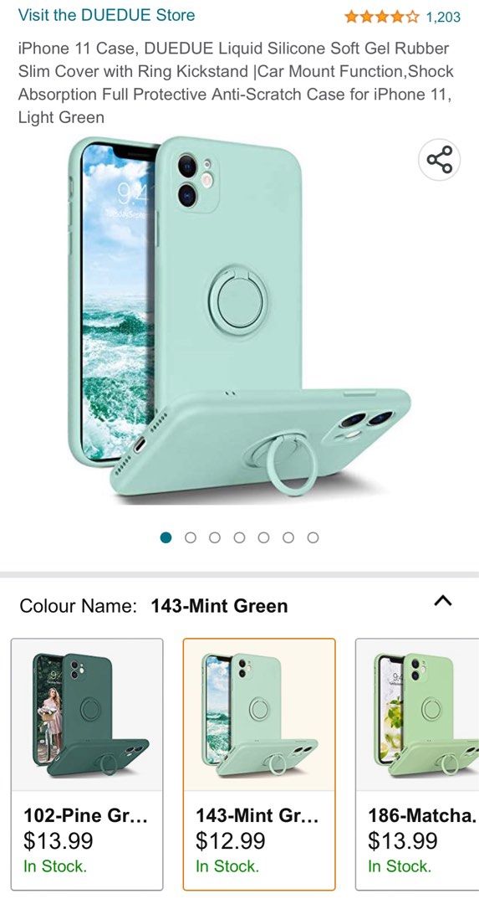Select the third image carousel dot
Image resolution: width=479 pixels, height=904 pixels.
tap(215, 537)
